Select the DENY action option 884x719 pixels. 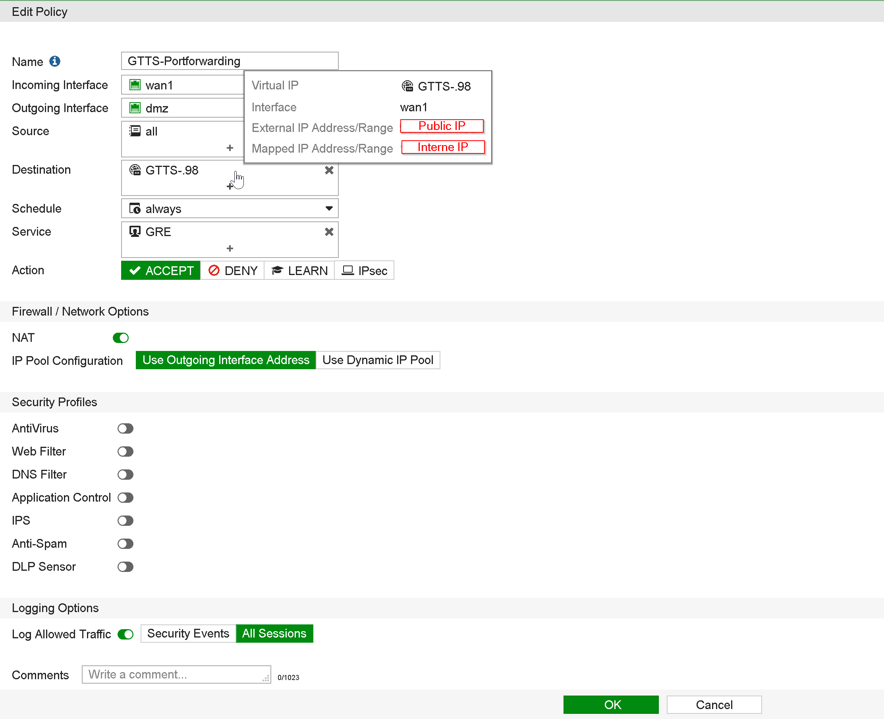point(233,270)
